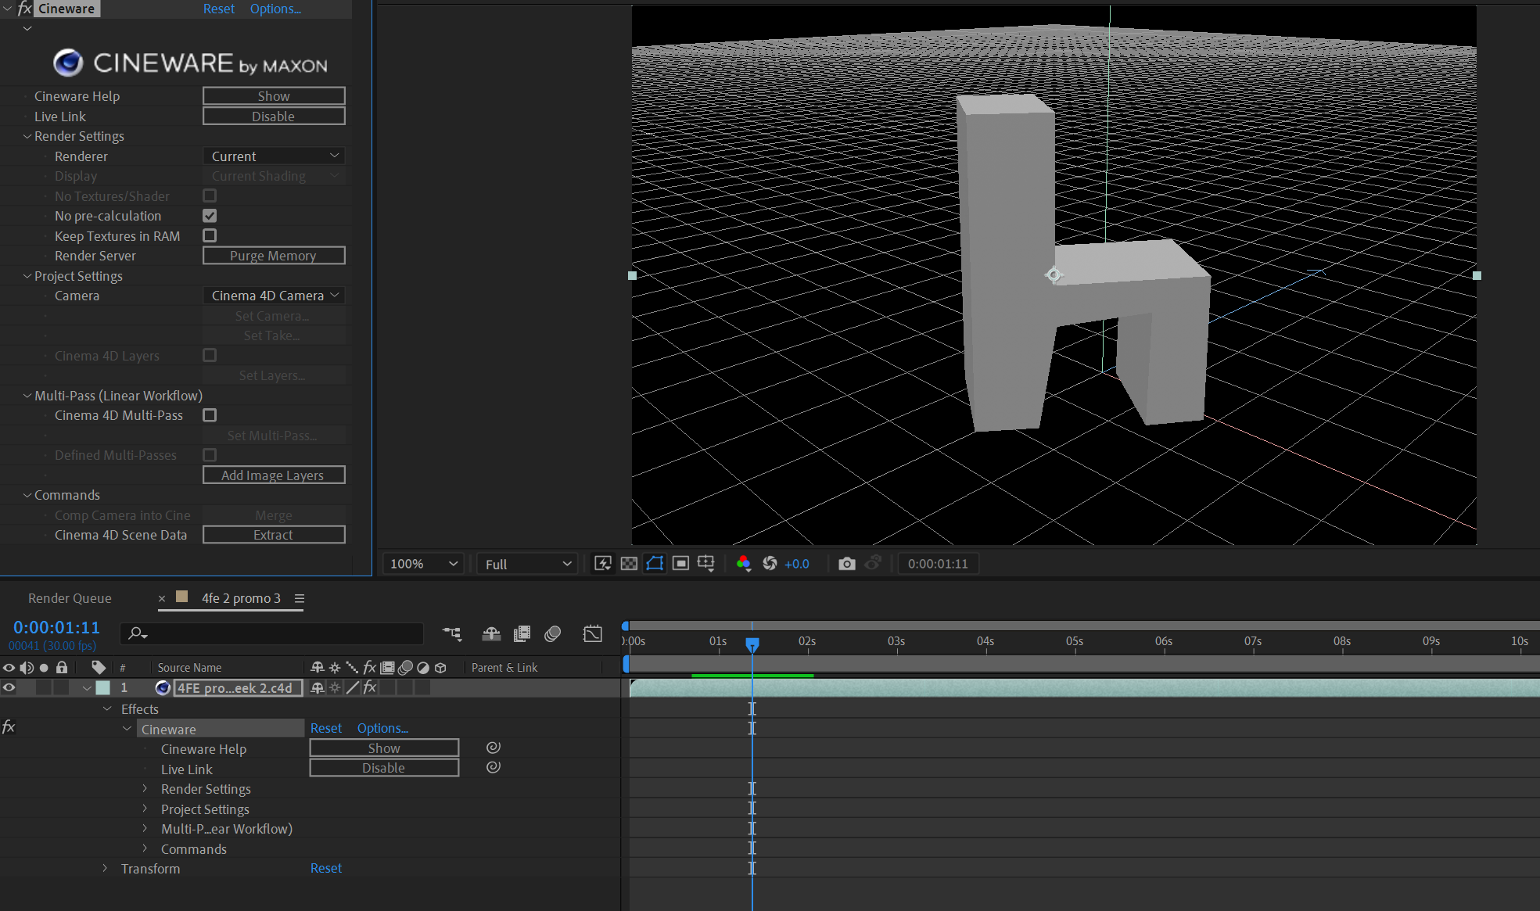The height and width of the screenshot is (911, 1540).
Task: Toggle the Transparency Grid checkerboard icon
Action: click(629, 563)
